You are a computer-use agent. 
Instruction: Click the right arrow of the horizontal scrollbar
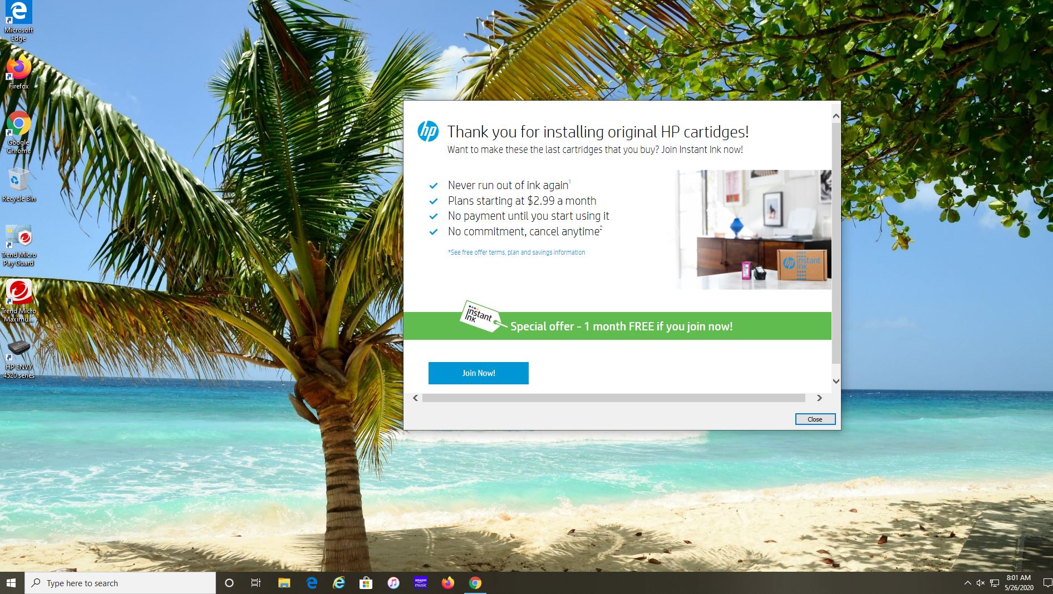[819, 398]
